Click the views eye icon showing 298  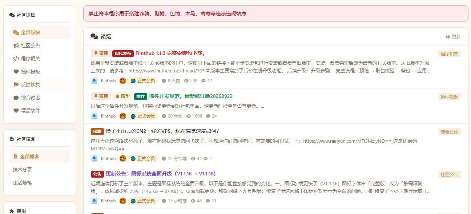[x=186, y=81]
